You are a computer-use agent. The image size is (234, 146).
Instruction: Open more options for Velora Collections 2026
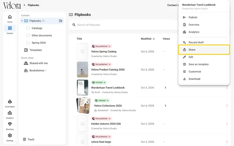[x=227, y=106]
